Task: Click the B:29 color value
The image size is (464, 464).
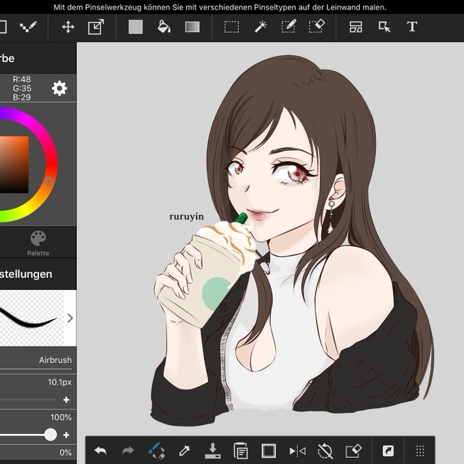Action: [x=22, y=97]
